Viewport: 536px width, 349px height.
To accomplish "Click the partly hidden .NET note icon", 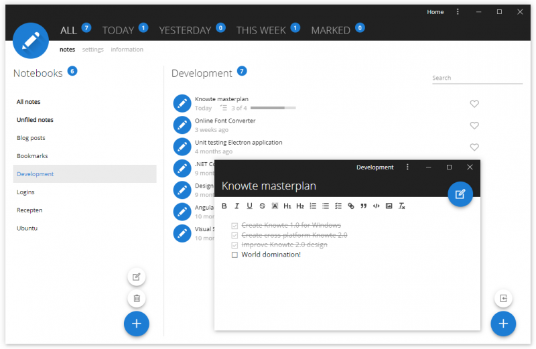I will (182, 169).
